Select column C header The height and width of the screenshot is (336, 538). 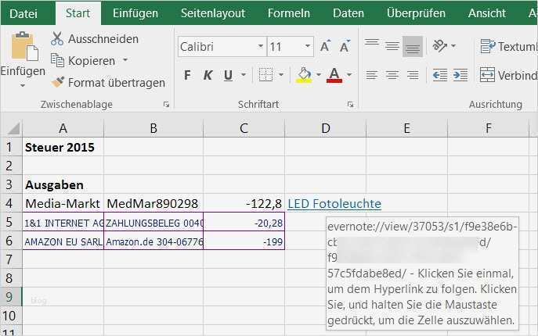coord(244,128)
